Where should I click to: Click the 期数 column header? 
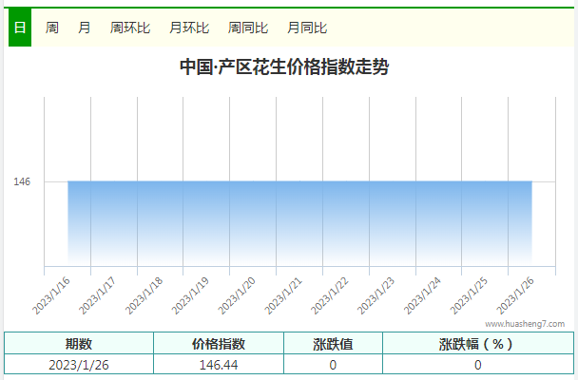(x=79, y=344)
